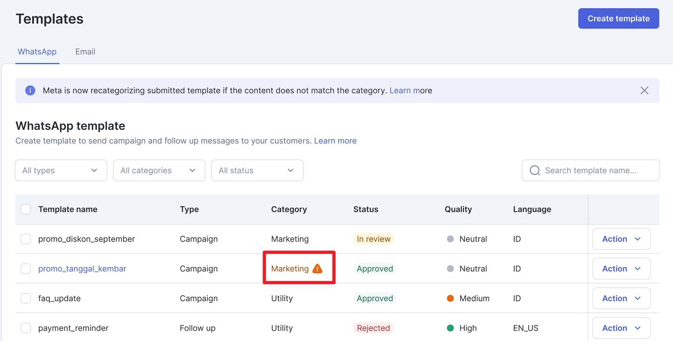Dismiss the Meta recategorizing banner

click(644, 91)
